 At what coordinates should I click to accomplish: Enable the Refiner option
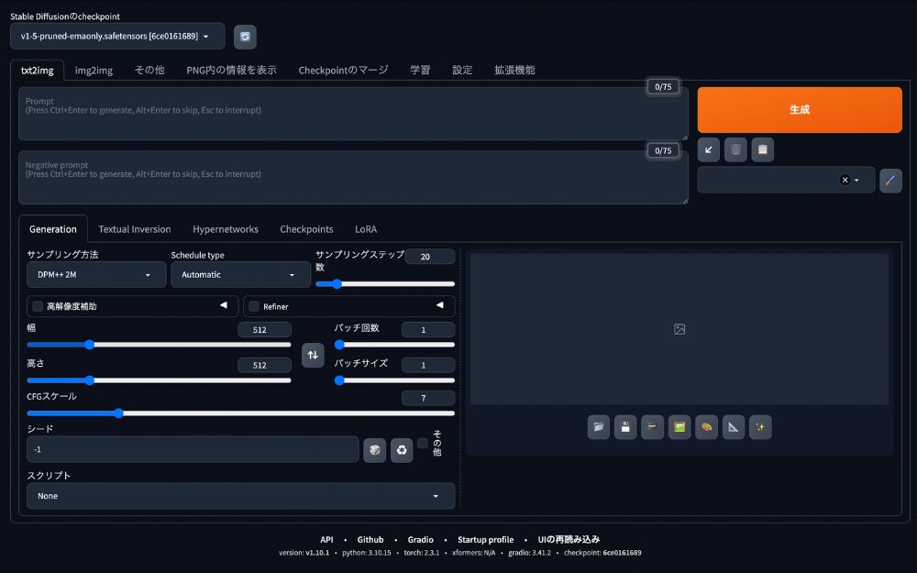(x=252, y=305)
